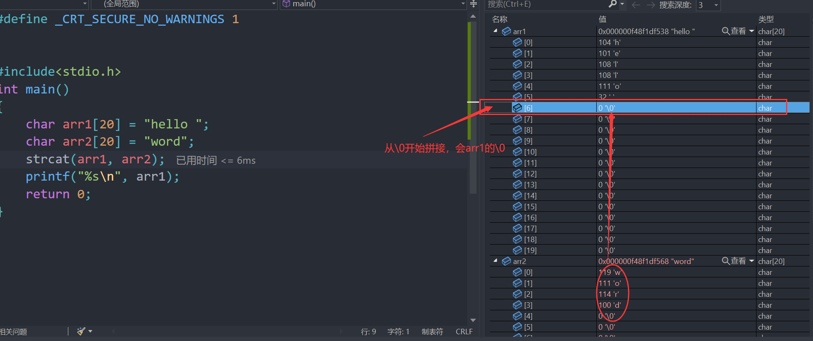The height and width of the screenshot is (341, 813).
Task: Click the 名称 column header
Action: coord(500,19)
